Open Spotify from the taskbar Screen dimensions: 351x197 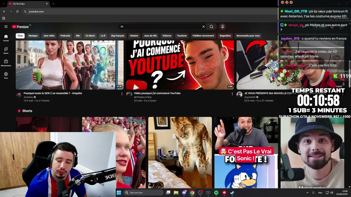216,193
